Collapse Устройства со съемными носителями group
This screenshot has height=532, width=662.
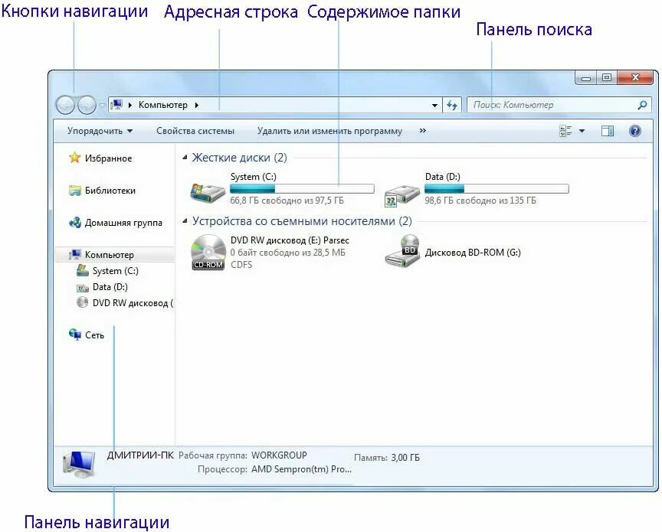[185, 221]
